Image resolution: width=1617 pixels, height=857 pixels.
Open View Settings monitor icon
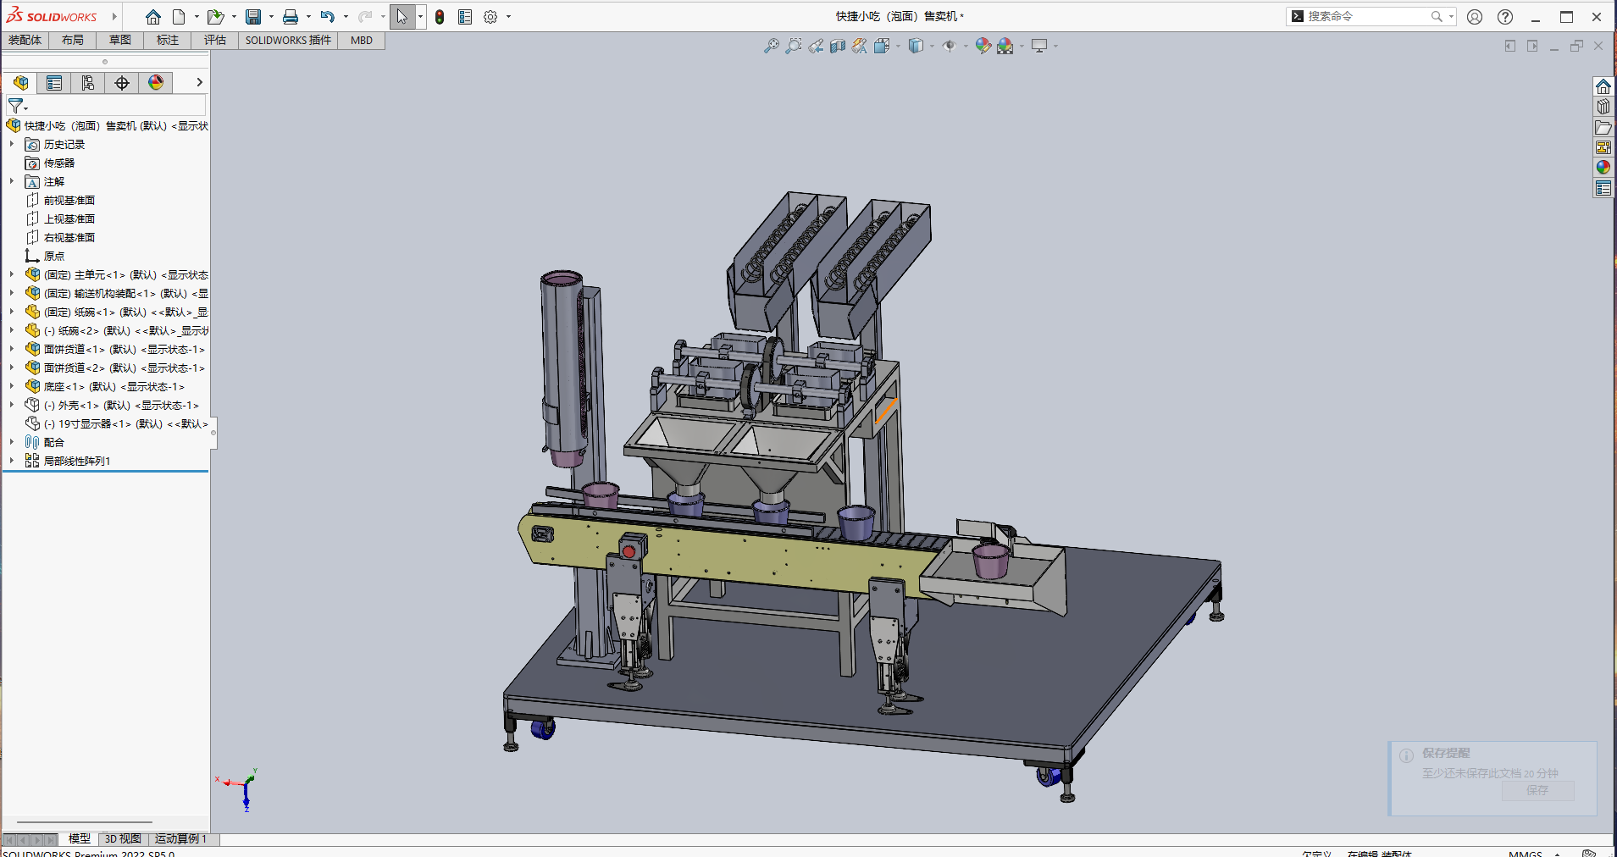(1039, 46)
